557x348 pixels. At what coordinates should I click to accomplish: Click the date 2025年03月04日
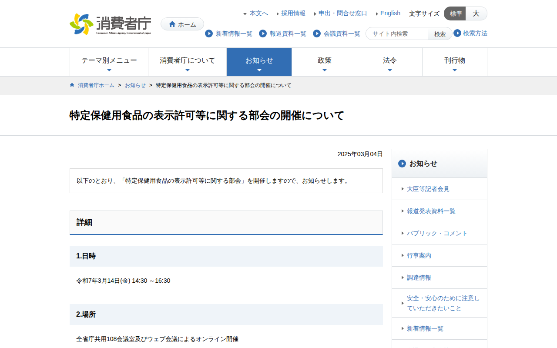tap(360, 154)
